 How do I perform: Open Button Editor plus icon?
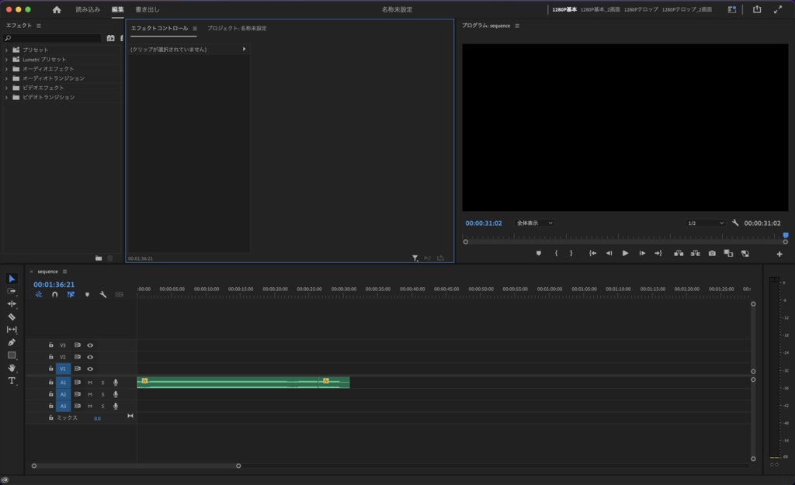point(779,254)
